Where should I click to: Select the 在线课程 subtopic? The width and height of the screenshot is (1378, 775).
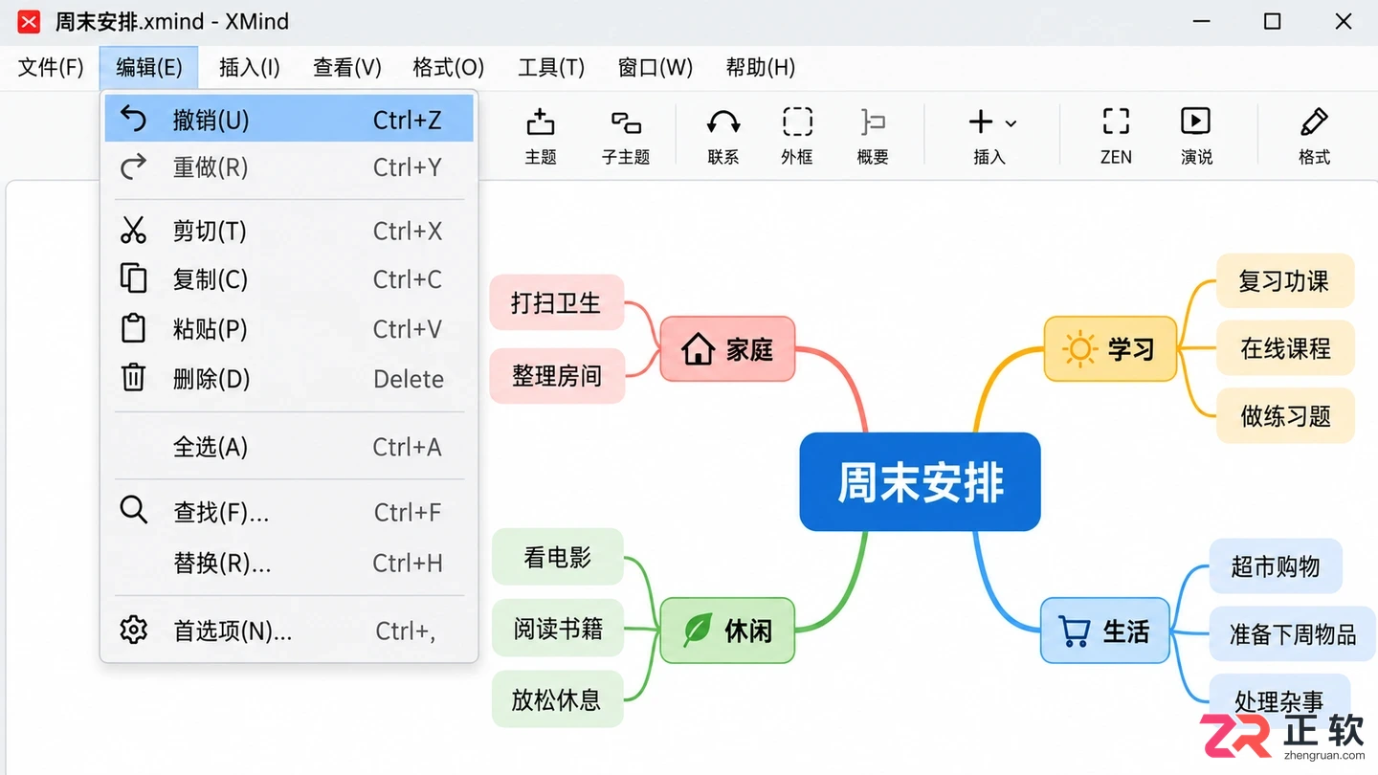[x=1285, y=348]
